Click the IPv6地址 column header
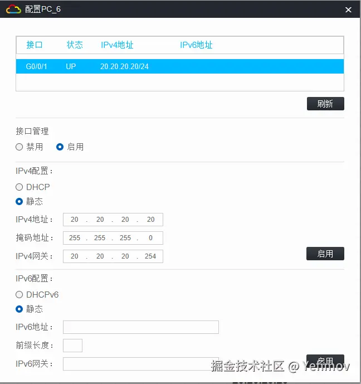Viewport: 361px width, 384px height. tap(196, 45)
